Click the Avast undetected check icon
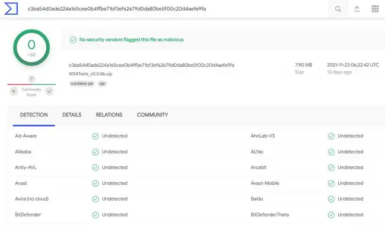 95,183
